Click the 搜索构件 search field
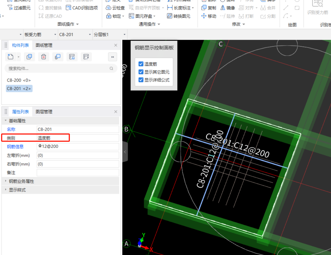 [61, 69]
